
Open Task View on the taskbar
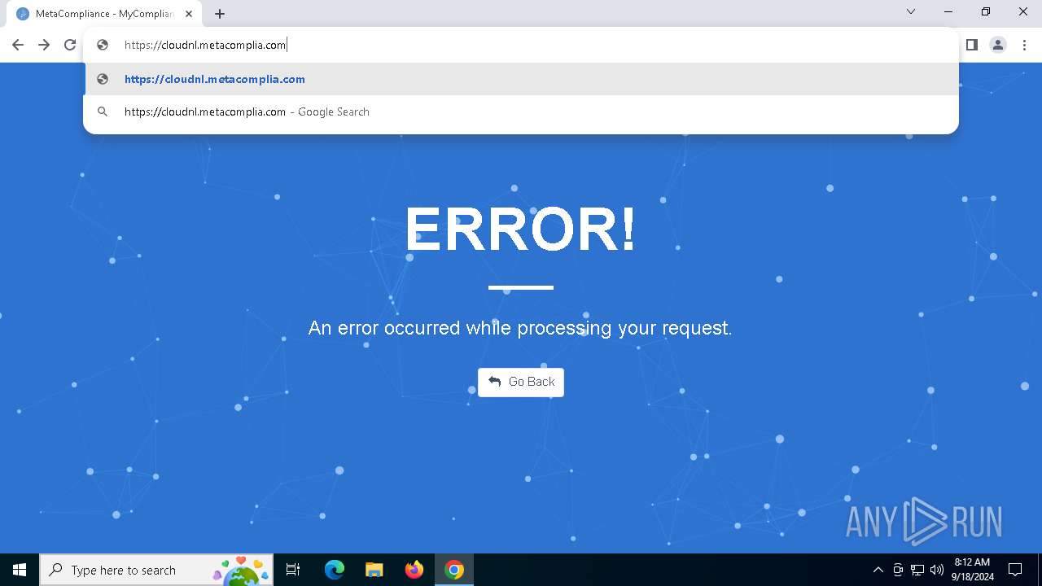click(x=294, y=570)
